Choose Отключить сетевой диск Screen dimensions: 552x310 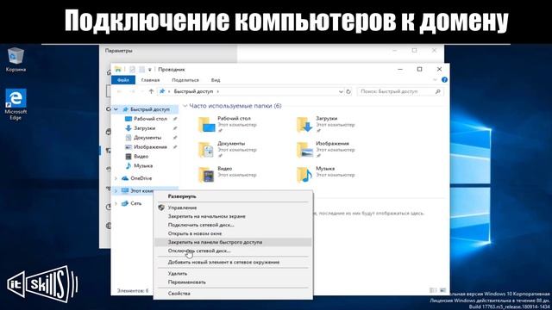(x=233, y=251)
